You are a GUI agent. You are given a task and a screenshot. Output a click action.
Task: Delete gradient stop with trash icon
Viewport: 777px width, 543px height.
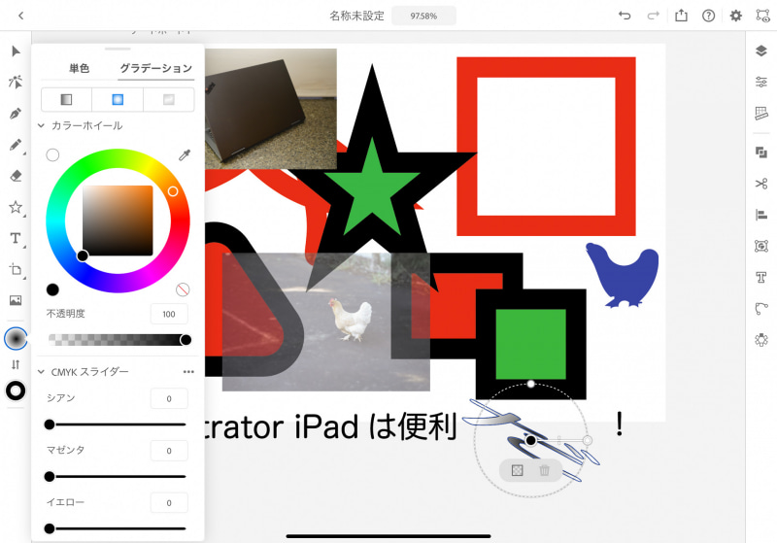tap(545, 470)
